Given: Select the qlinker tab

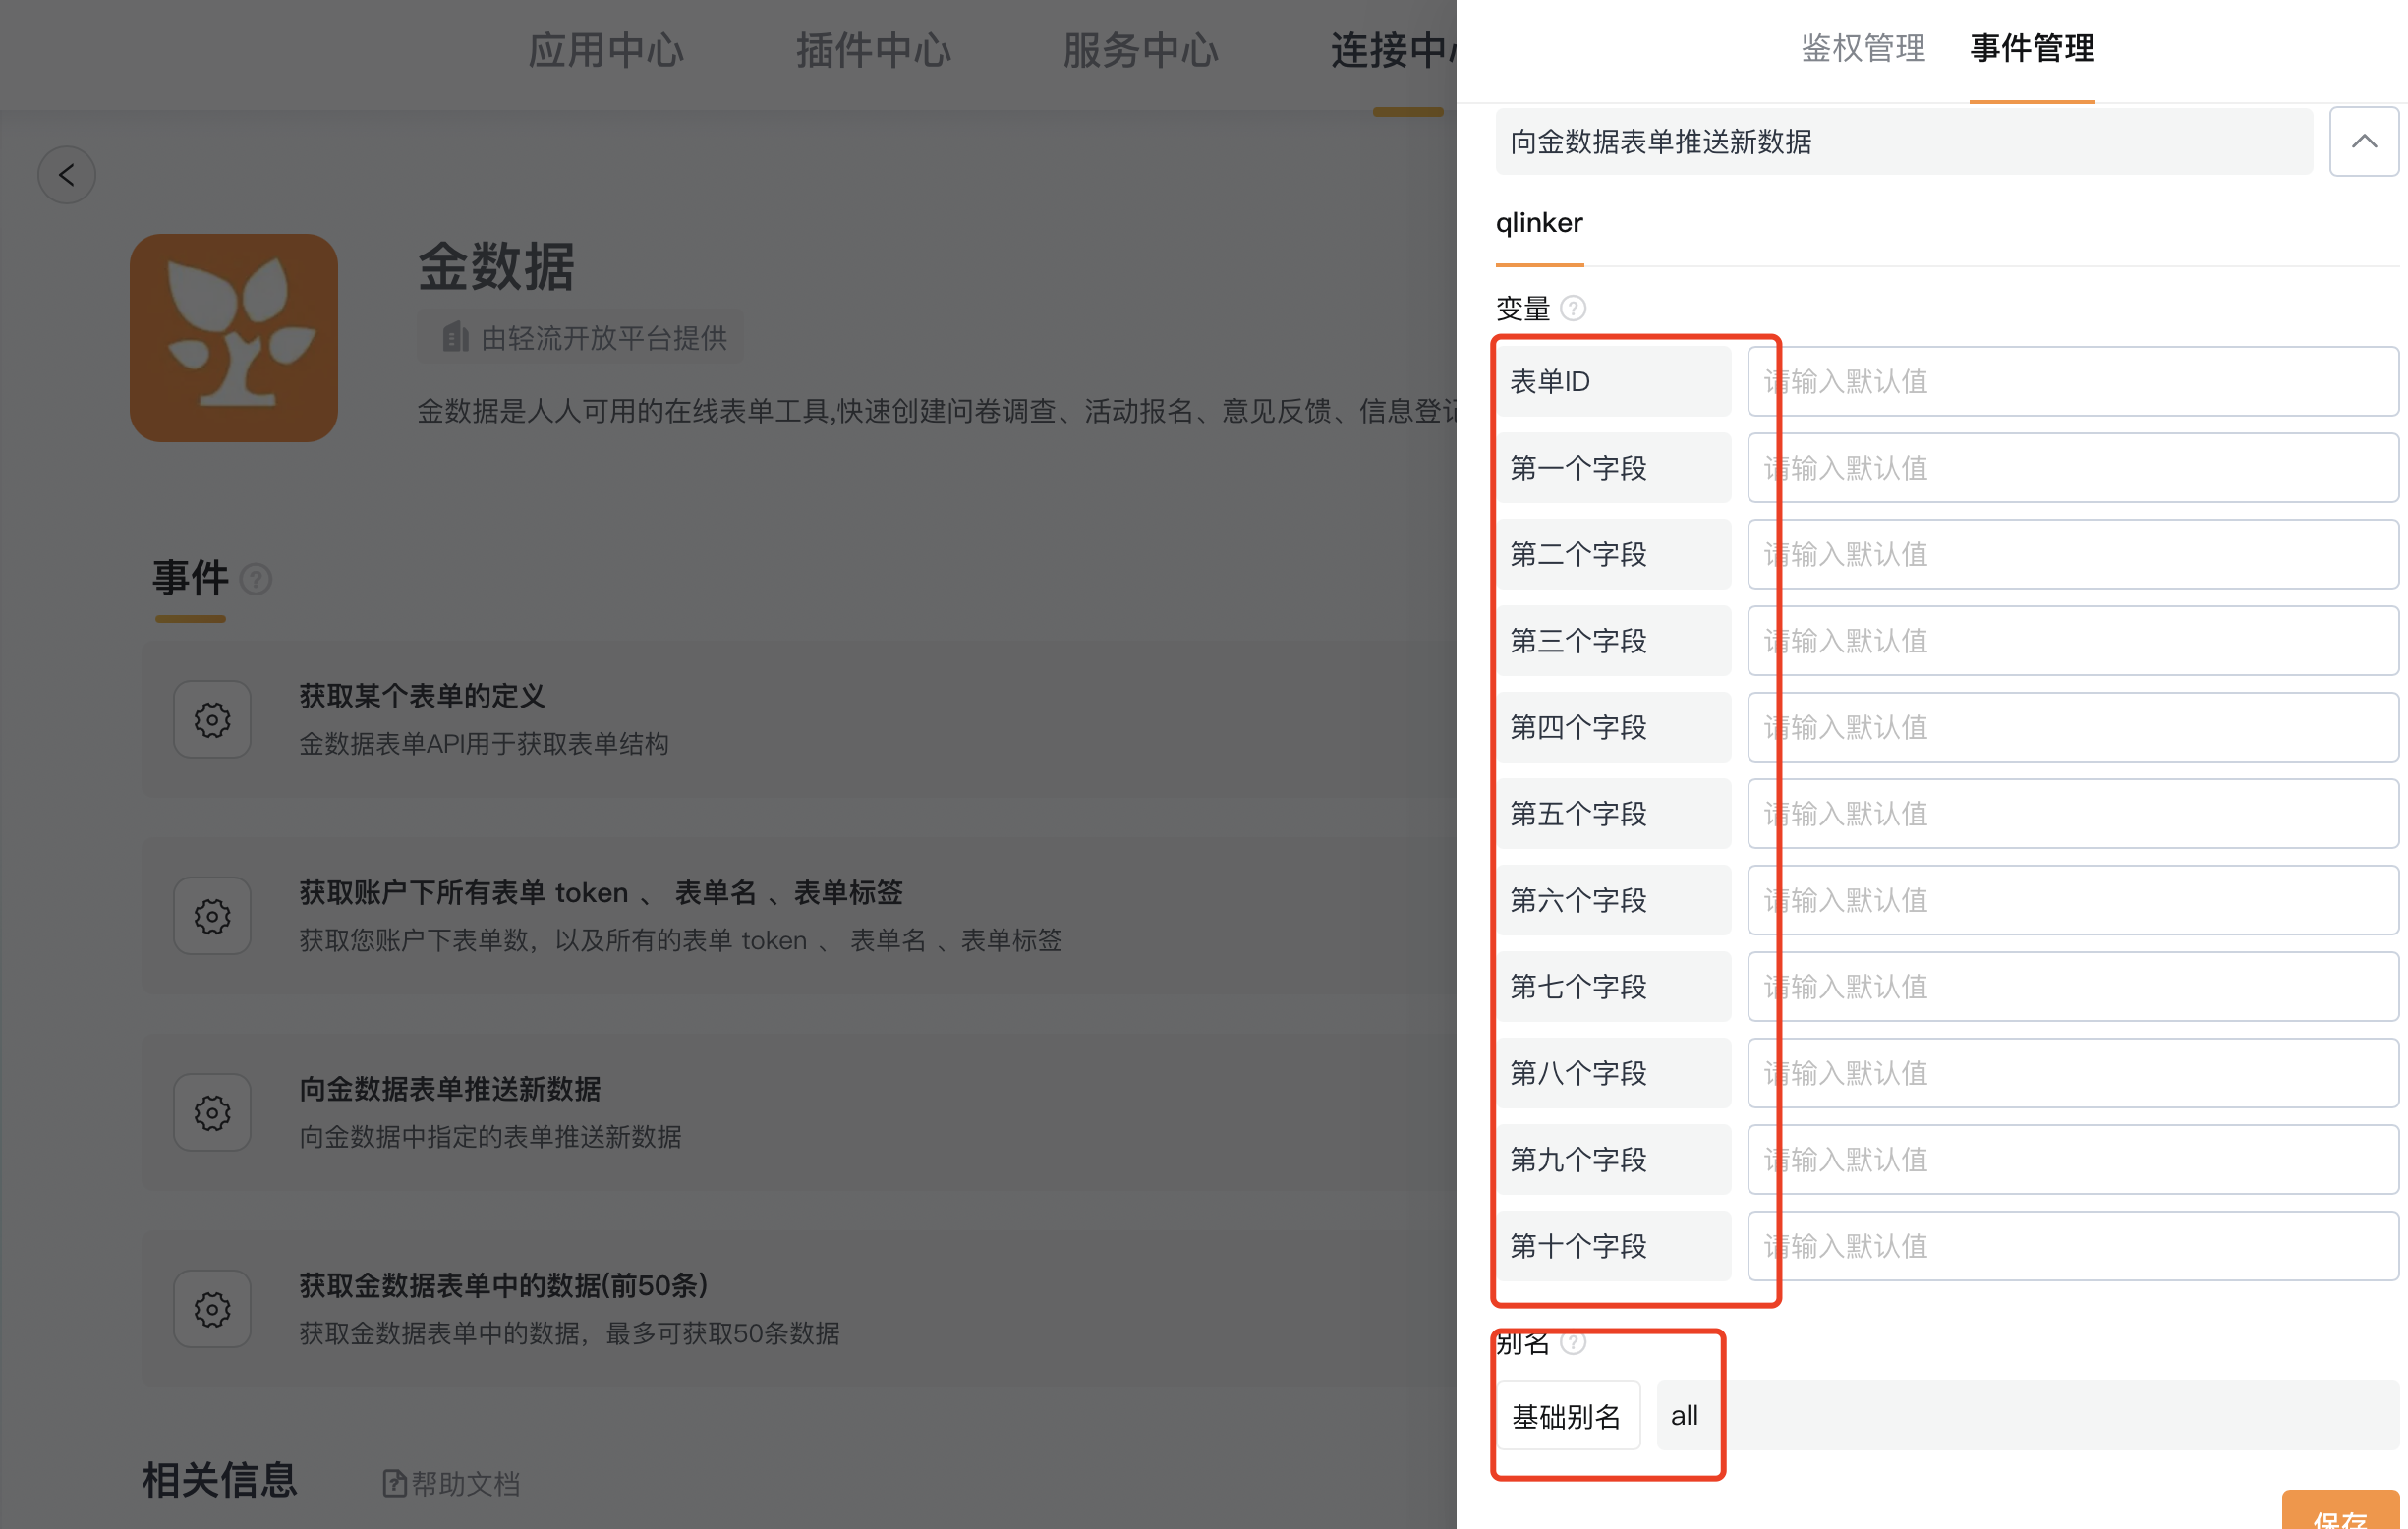Looking at the screenshot, I should point(1539,223).
